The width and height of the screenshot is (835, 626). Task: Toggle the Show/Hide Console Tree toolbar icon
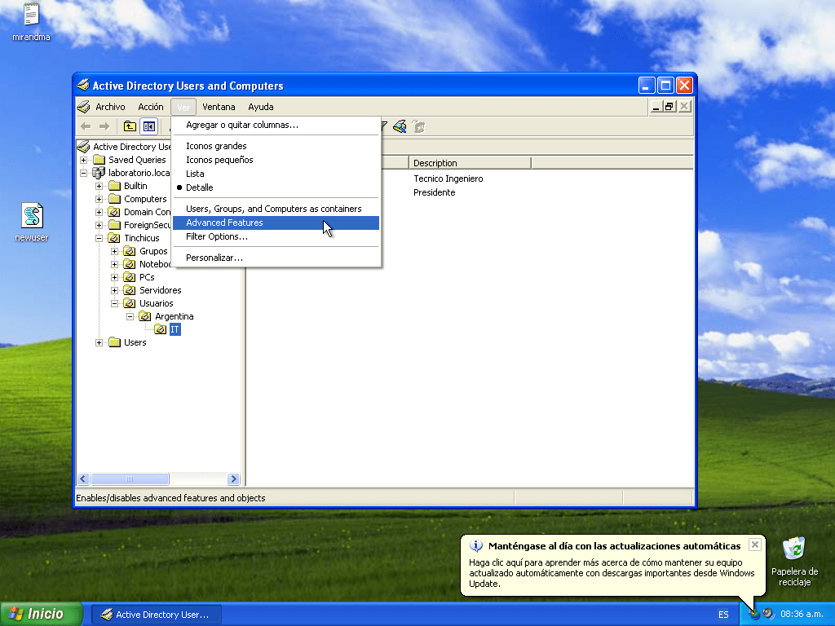(x=148, y=126)
